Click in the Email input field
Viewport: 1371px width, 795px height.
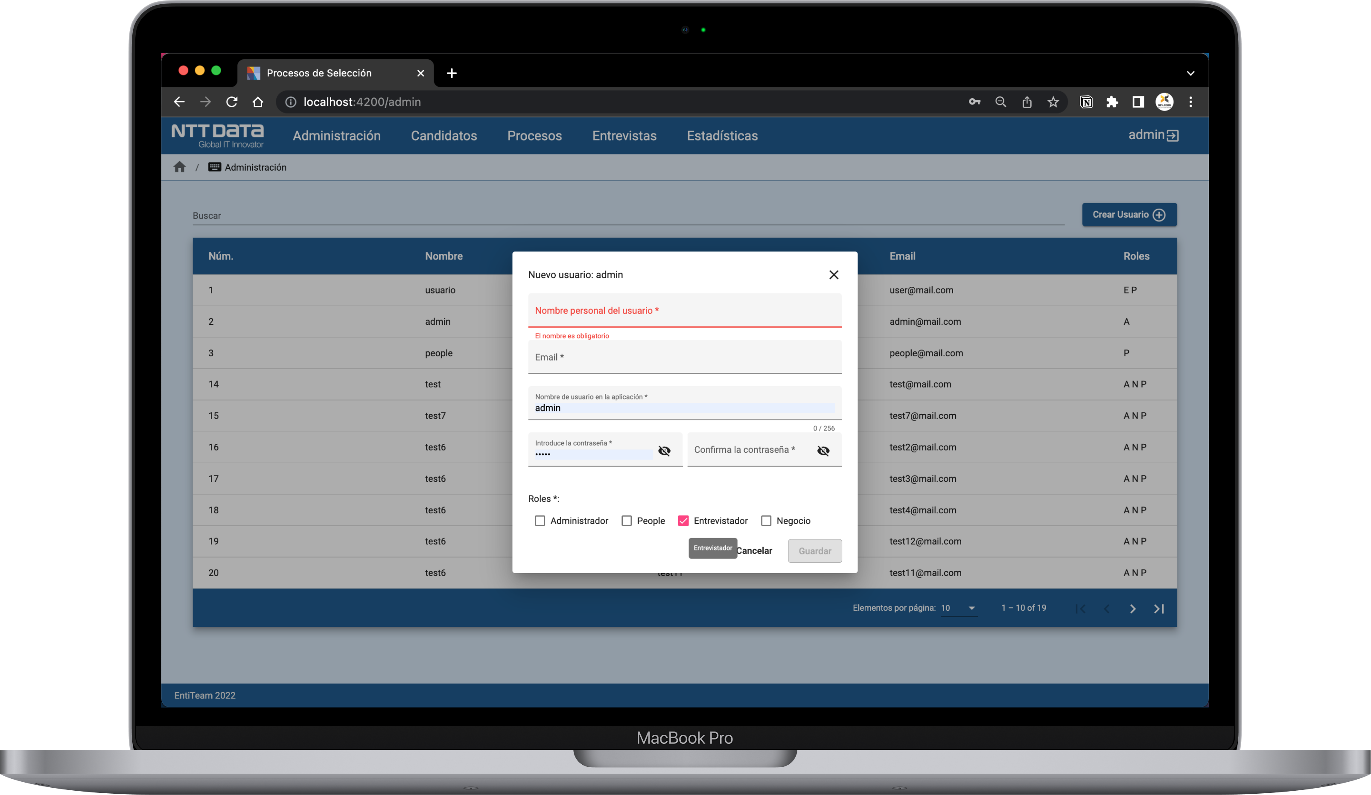684,358
